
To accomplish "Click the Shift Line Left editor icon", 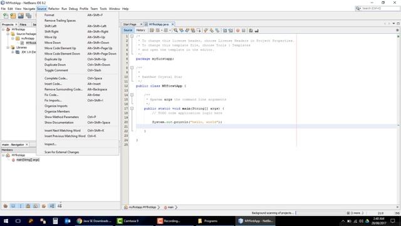I will (225, 31).
